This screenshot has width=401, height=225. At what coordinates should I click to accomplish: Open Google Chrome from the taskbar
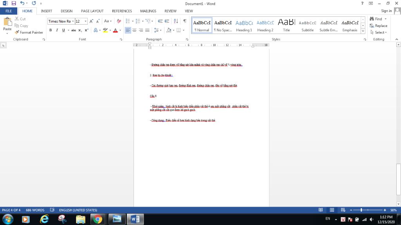(x=98, y=219)
